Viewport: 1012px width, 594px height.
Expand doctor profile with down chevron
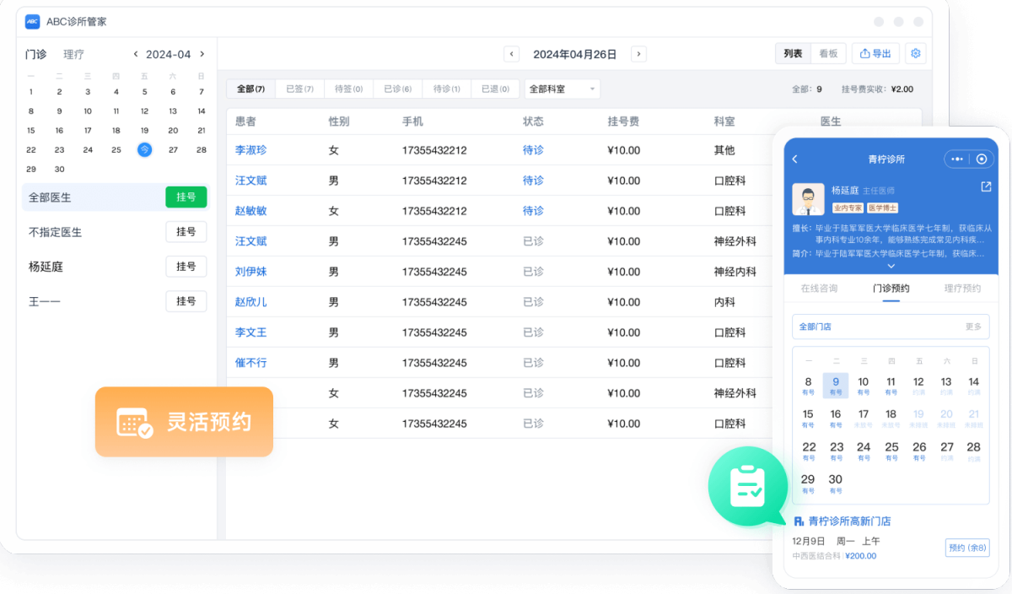click(890, 266)
